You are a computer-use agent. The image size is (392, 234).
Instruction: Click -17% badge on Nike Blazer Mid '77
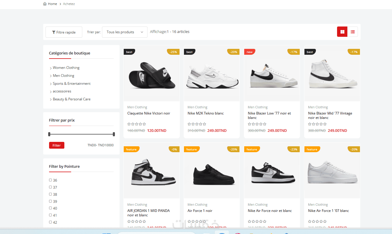coord(354,52)
